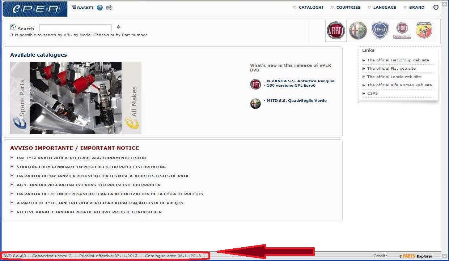Screen dimensions: 449x261
Task: Click the info icon in top right corner
Action: click(436, 7)
